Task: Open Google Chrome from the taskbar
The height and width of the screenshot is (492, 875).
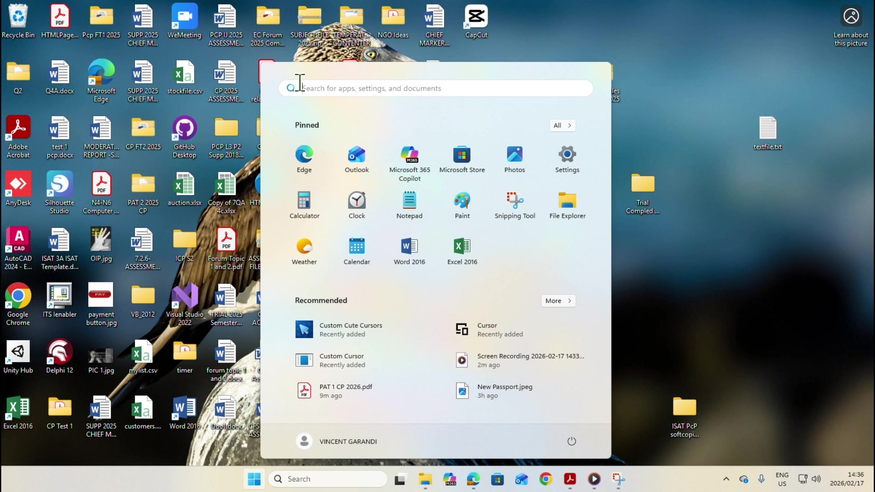Action: (x=546, y=479)
